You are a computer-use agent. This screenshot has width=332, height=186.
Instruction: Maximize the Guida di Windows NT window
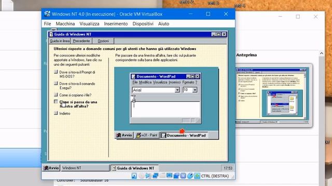point(218,34)
